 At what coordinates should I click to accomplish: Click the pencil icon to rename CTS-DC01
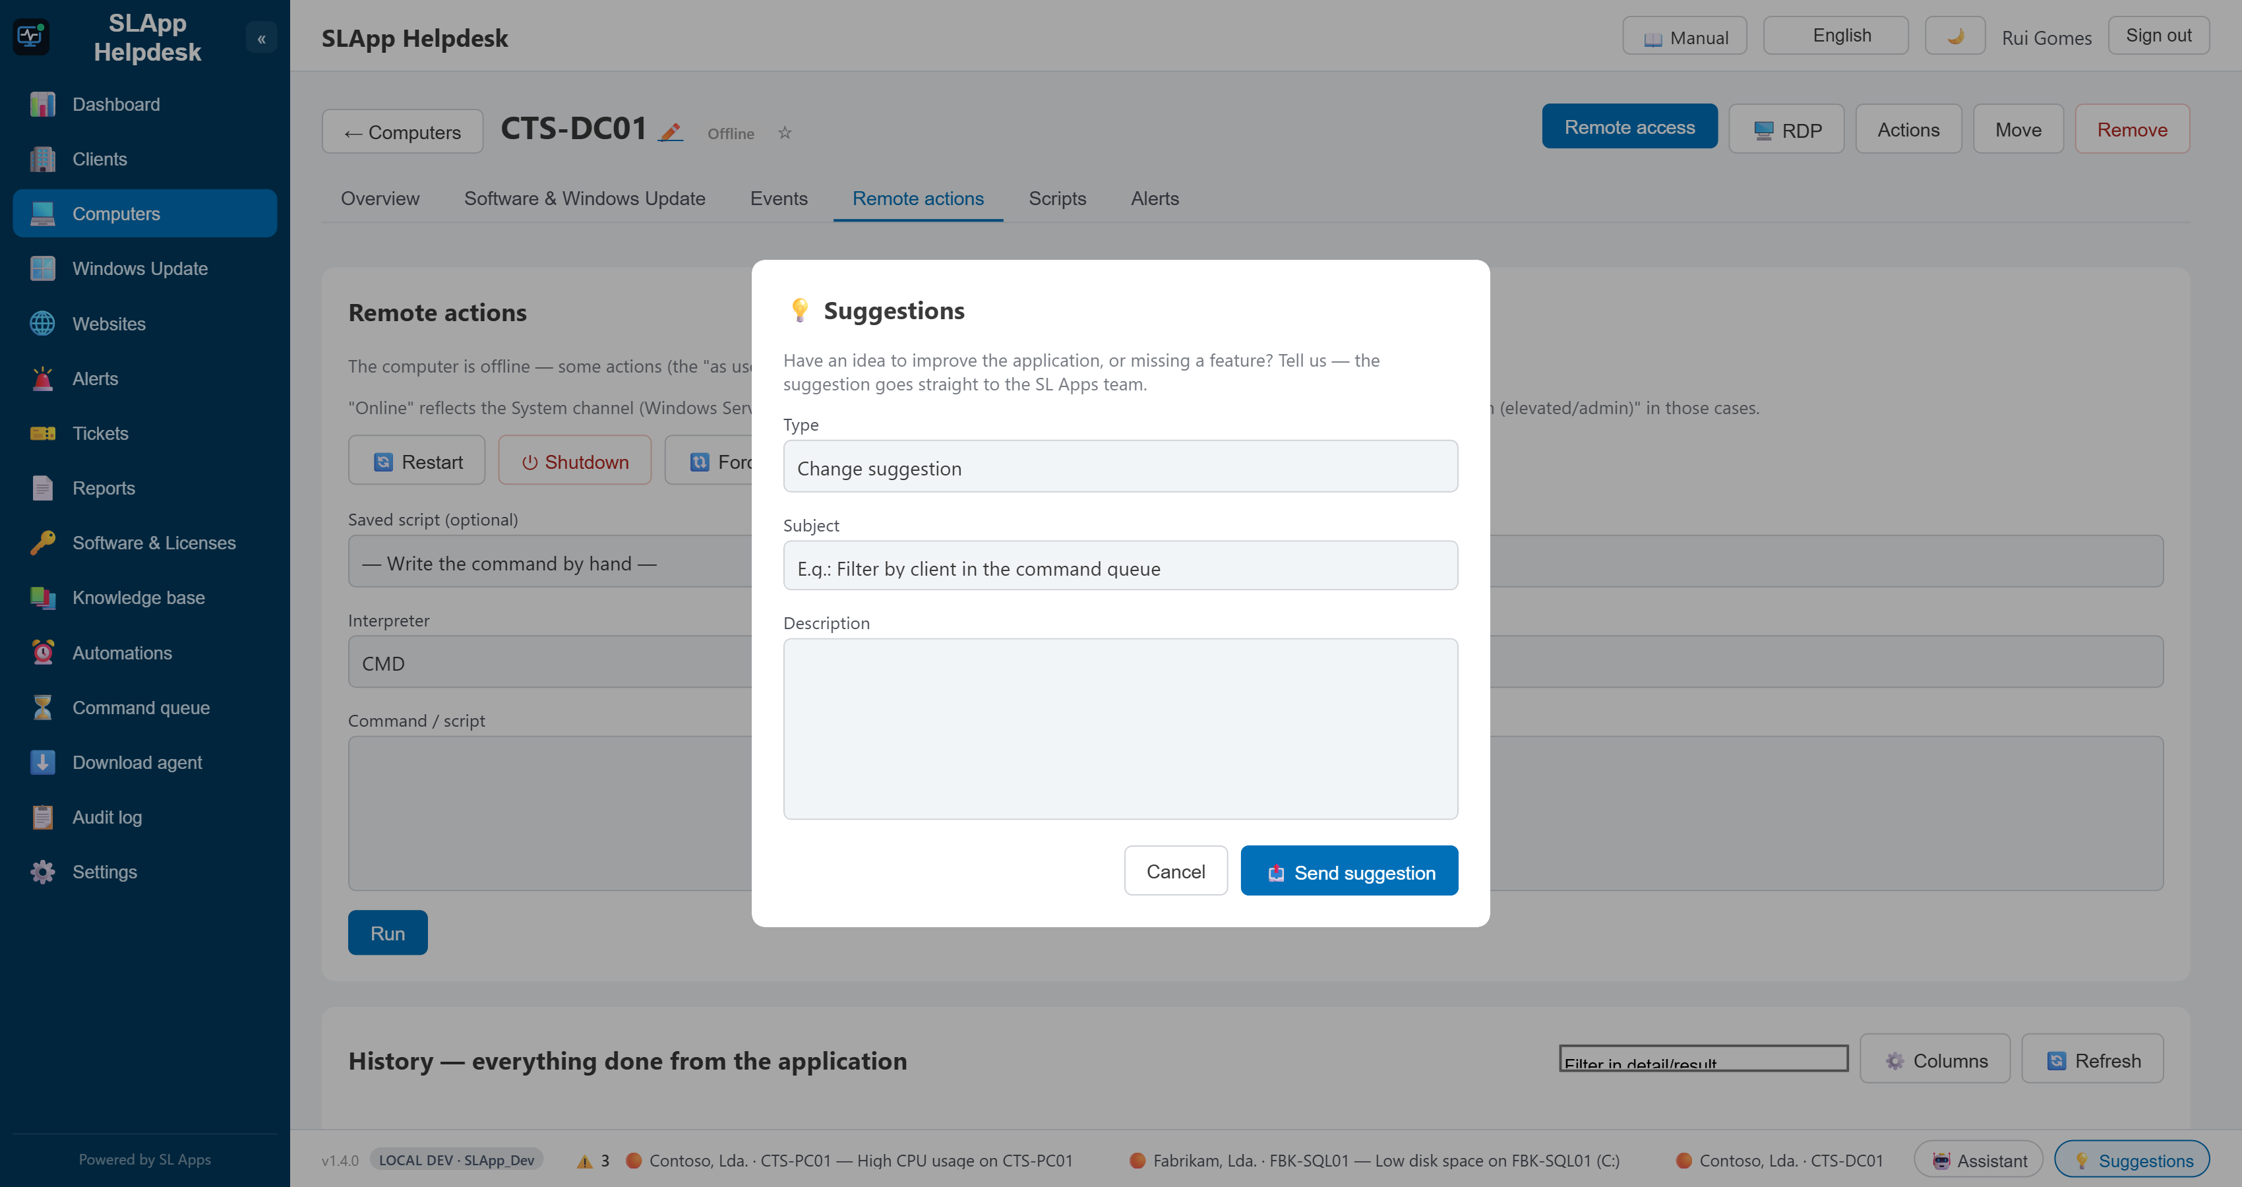pos(670,133)
